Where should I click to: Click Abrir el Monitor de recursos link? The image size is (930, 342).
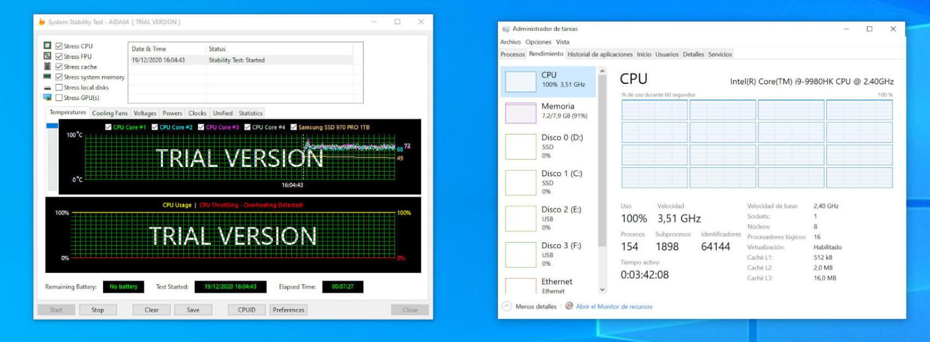[x=614, y=307]
